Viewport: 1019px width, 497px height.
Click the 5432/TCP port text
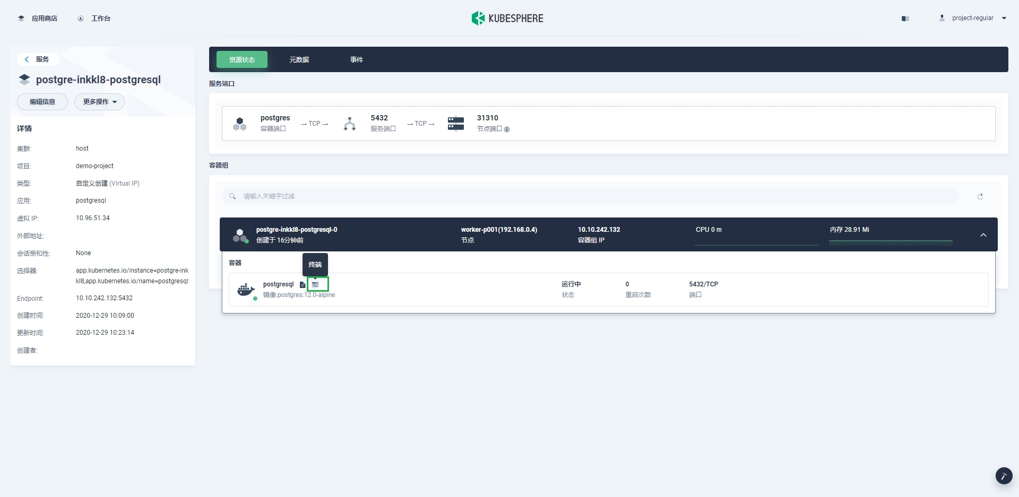[x=703, y=284]
